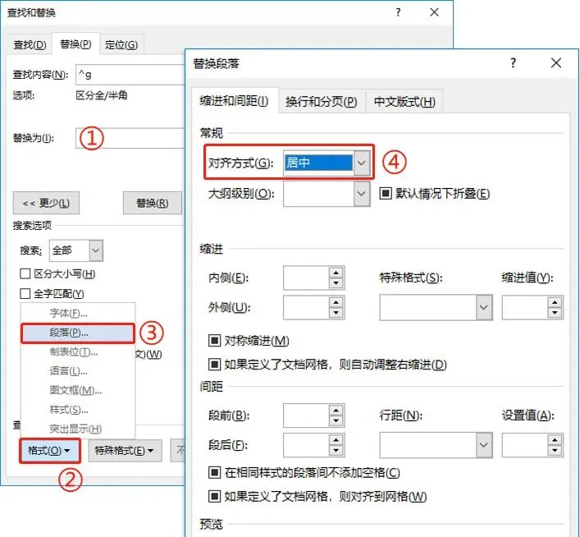Switch to the 查找(D) tab
The width and height of the screenshot is (580, 537).
coord(30,45)
